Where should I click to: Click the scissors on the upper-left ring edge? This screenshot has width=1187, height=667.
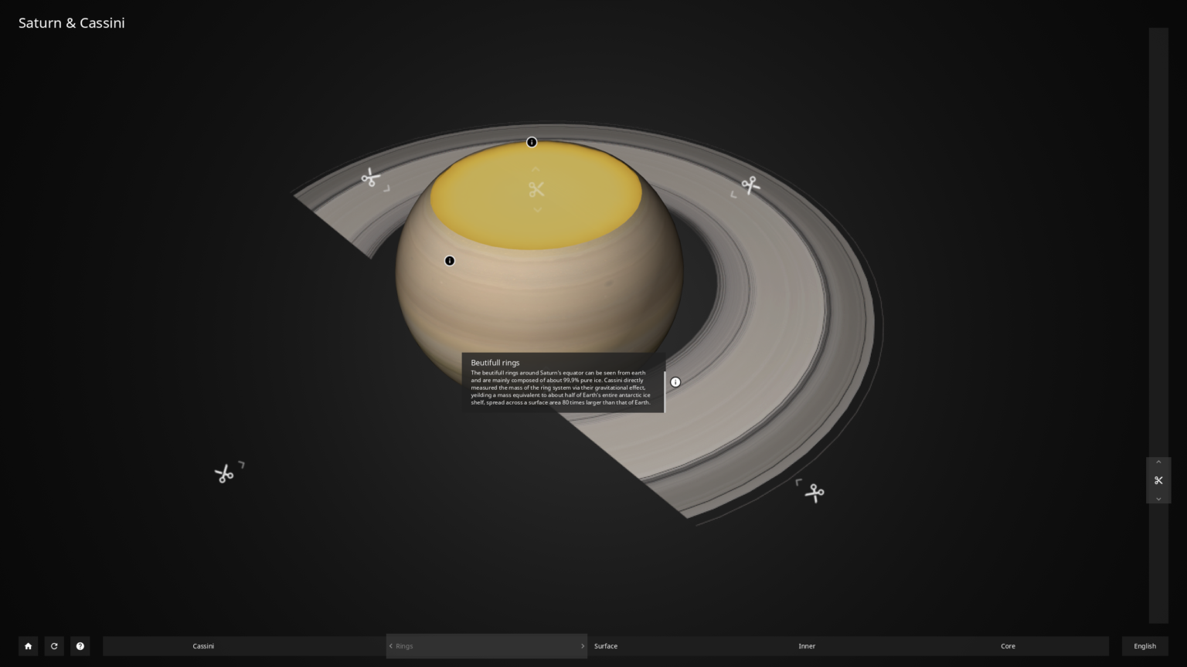coord(371,178)
